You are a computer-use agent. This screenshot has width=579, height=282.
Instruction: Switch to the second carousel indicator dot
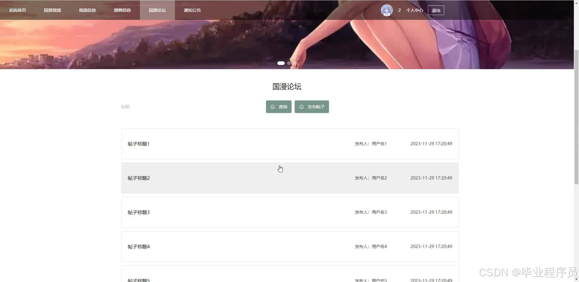289,63
